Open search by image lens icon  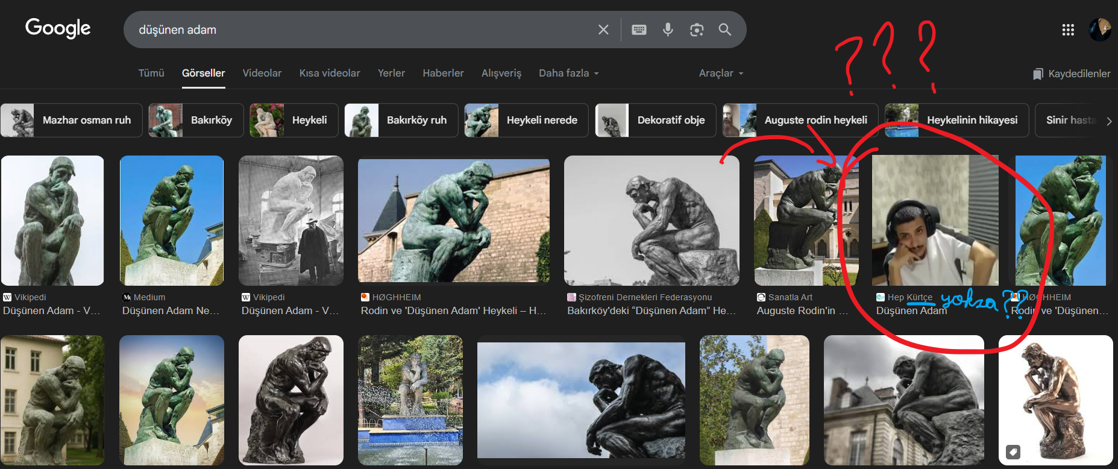point(697,30)
